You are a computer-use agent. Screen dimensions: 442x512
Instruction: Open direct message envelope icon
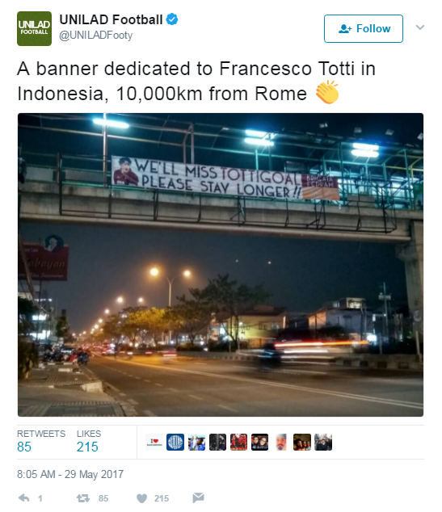pos(198,497)
